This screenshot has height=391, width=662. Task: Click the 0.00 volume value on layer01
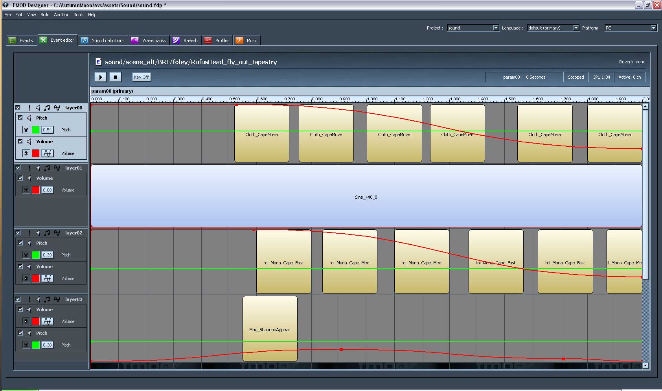point(47,190)
